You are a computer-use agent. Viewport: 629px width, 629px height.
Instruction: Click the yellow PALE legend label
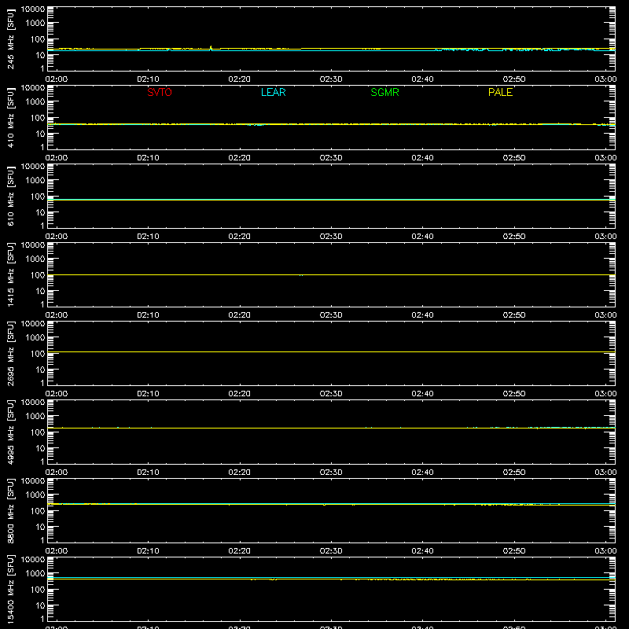coord(500,92)
